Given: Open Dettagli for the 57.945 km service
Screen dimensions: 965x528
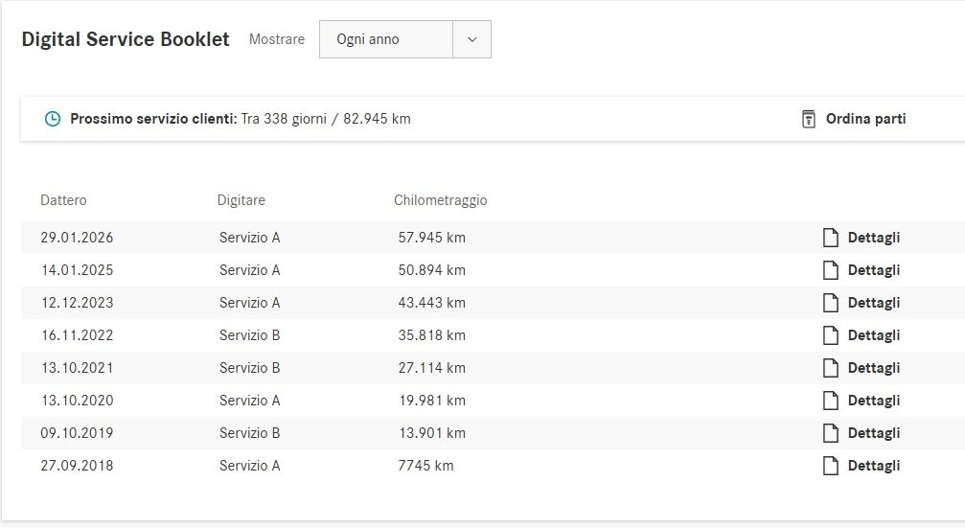Looking at the screenshot, I should (873, 238).
